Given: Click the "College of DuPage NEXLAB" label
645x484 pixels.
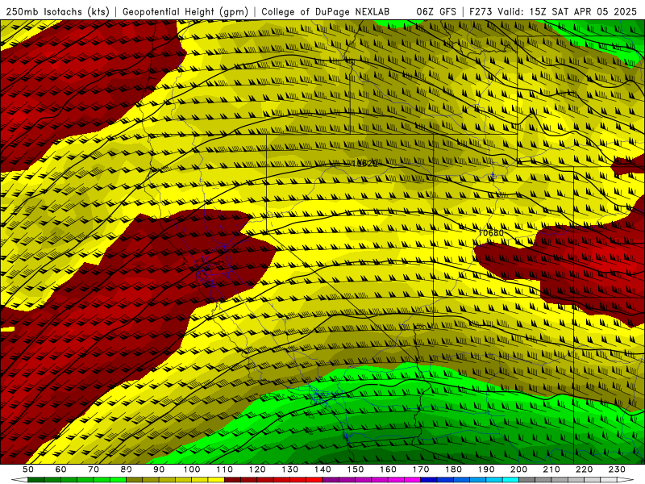Looking at the screenshot, I should [325, 12].
